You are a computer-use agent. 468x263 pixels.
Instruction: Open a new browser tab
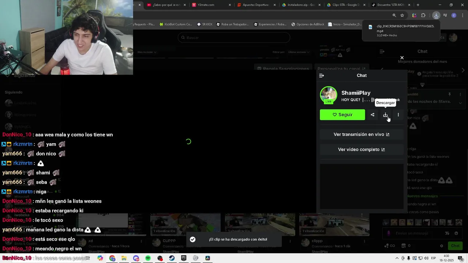tap(418, 5)
